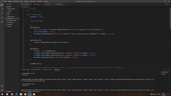Maximize the terminal panel with chevron-up

167,69
